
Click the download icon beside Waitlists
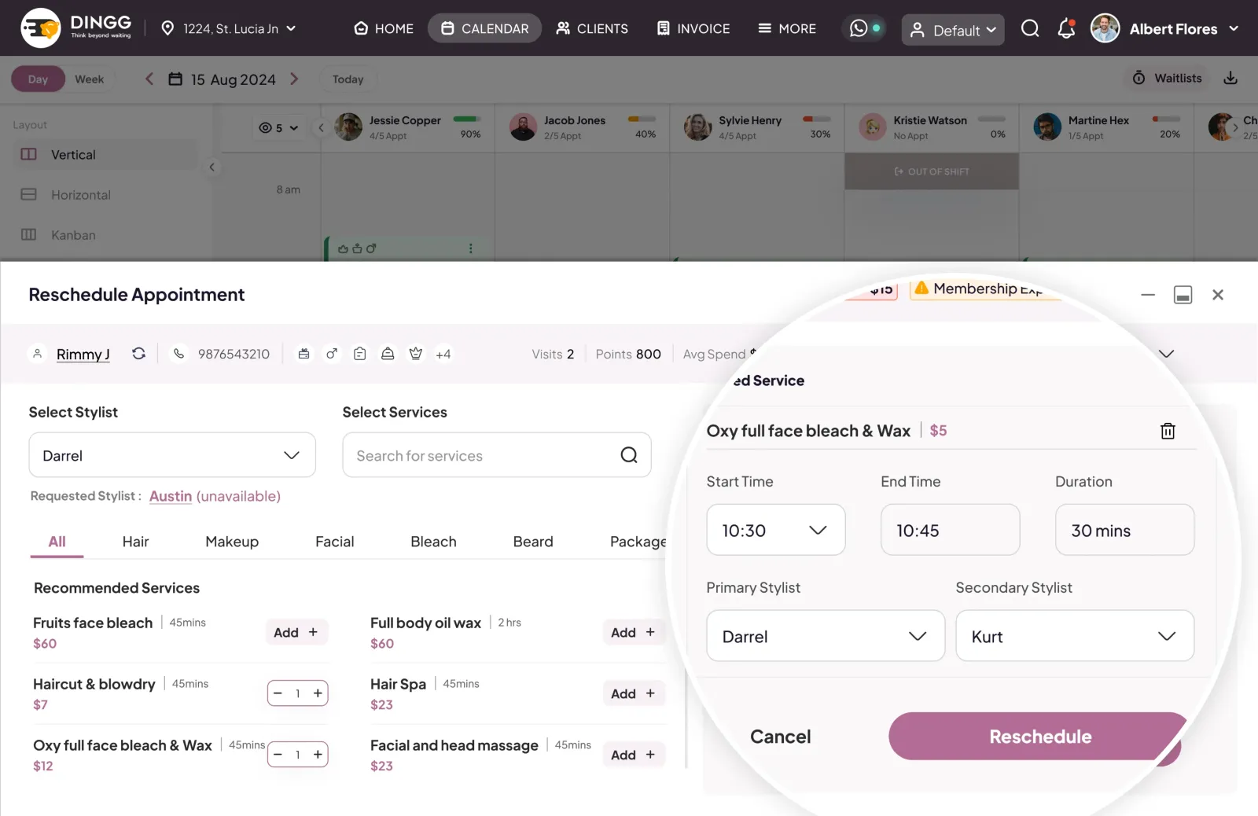click(1230, 78)
